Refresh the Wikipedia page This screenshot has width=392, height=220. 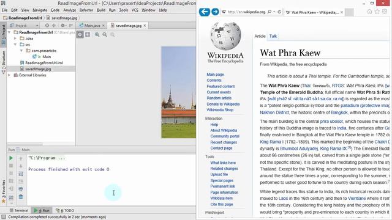click(x=279, y=12)
